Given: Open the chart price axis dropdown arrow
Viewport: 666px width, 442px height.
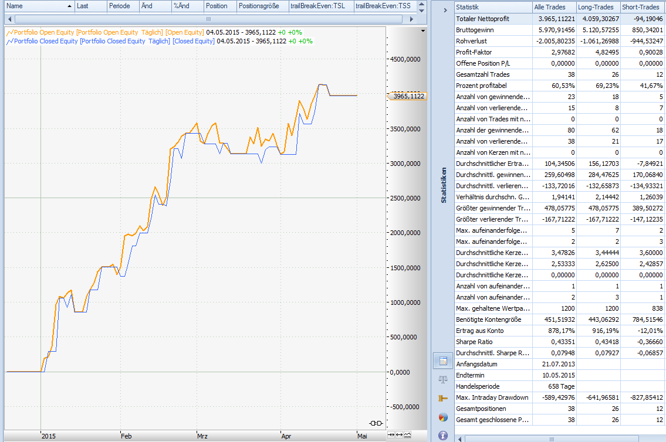Looking at the screenshot, I should 423,30.
